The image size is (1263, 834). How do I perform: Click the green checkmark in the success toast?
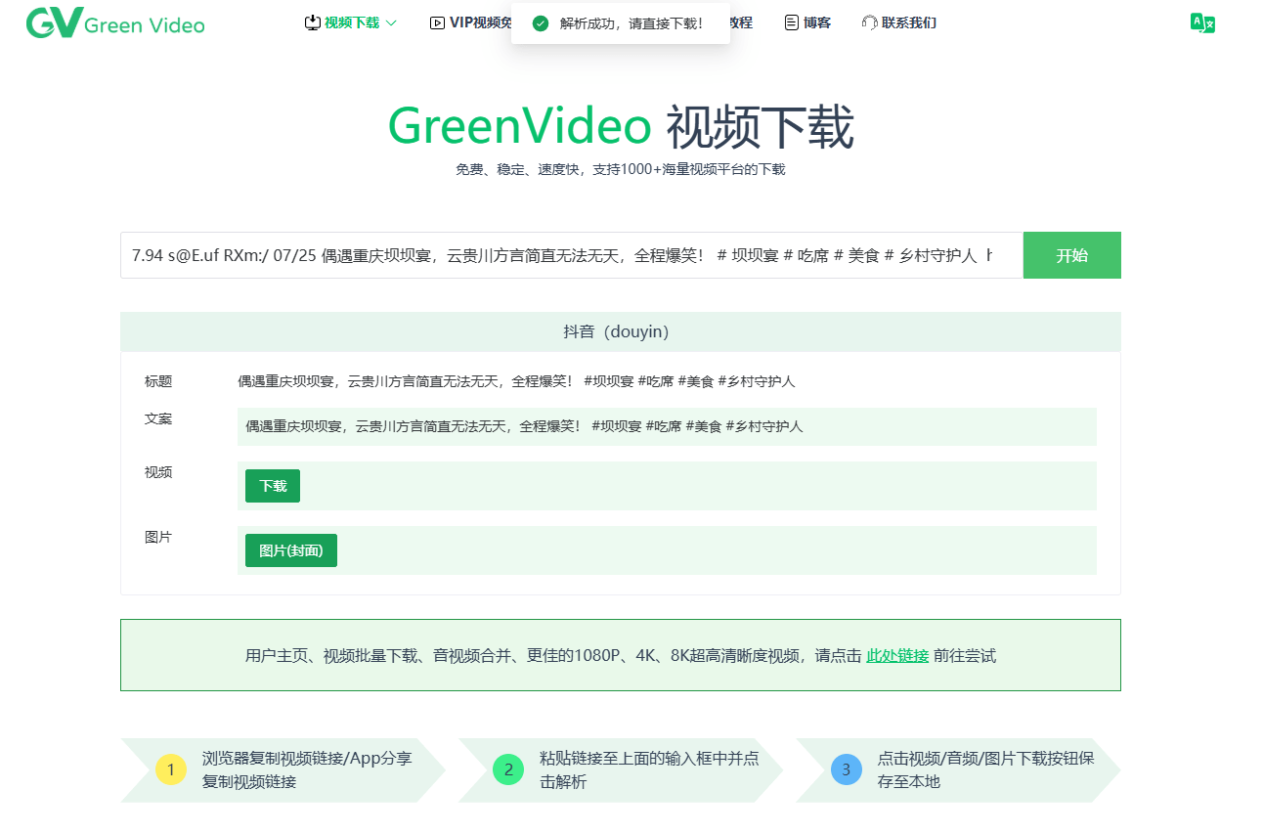541,22
